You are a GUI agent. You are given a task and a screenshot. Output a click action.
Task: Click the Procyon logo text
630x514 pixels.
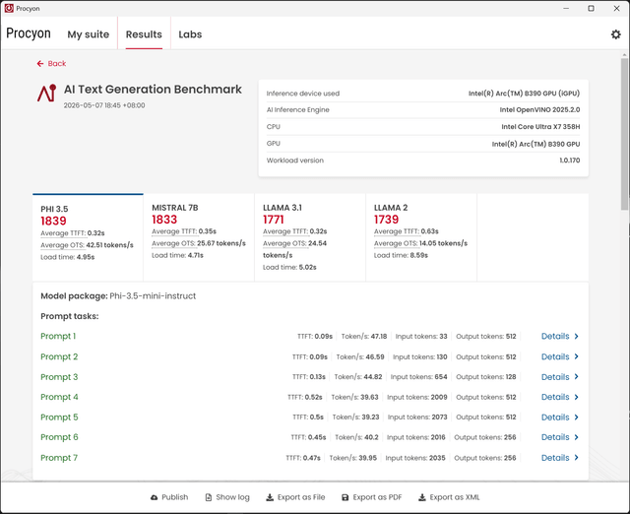pos(29,33)
